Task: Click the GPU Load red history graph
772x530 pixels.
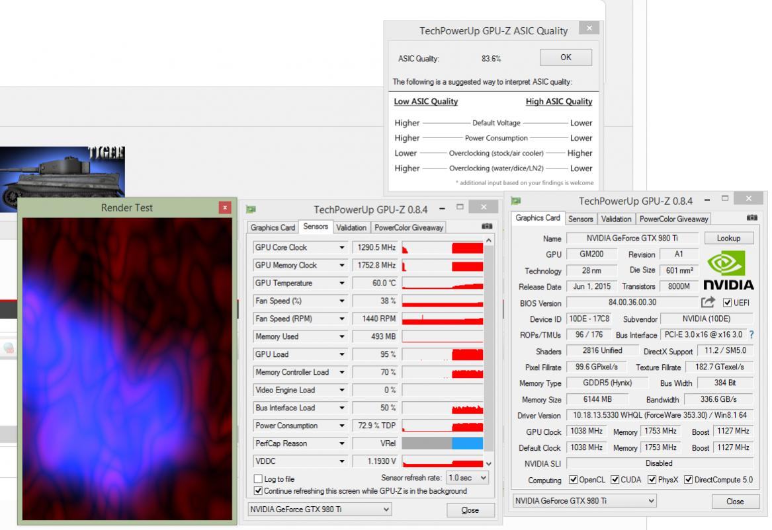Action: 443,354
